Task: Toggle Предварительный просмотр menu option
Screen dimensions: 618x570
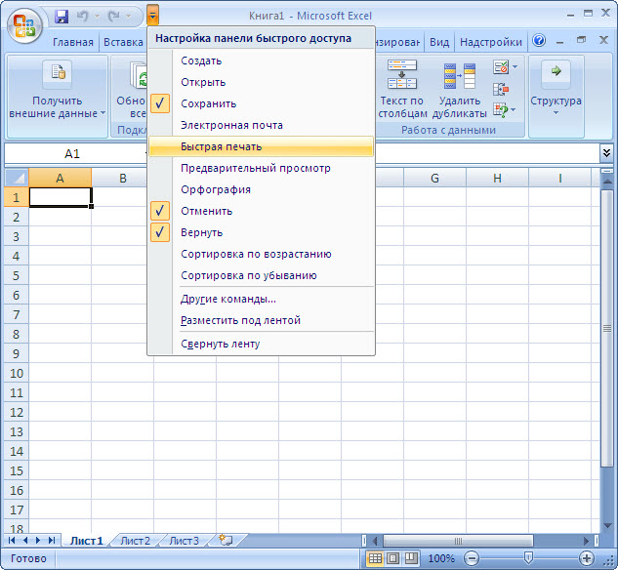Action: [262, 168]
